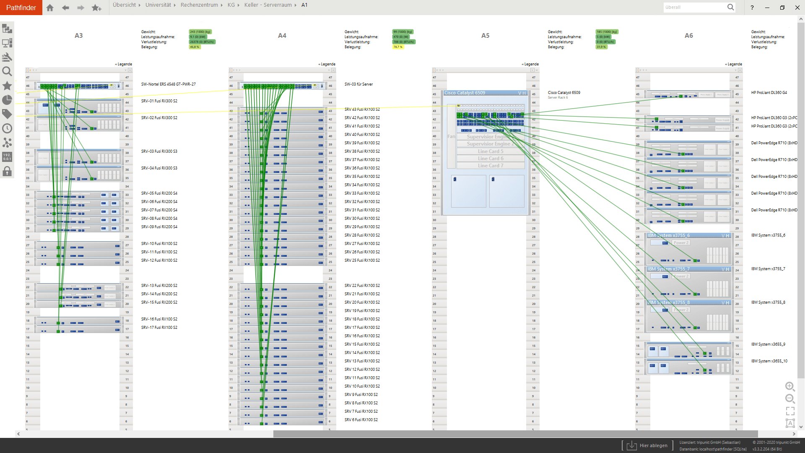This screenshot has height=453, width=805.
Task: Select the pie chart statistics icon
Action: click(x=7, y=101)
